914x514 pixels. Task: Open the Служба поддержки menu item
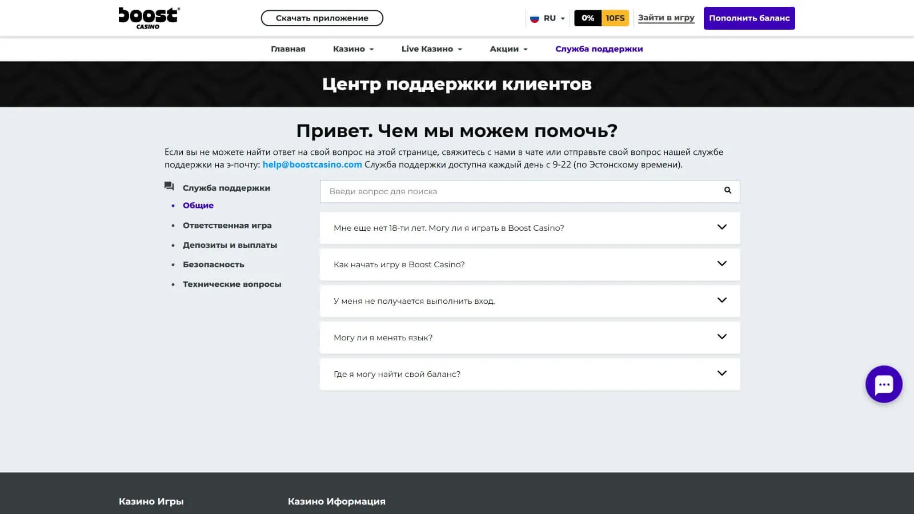(x=599, y=49)
